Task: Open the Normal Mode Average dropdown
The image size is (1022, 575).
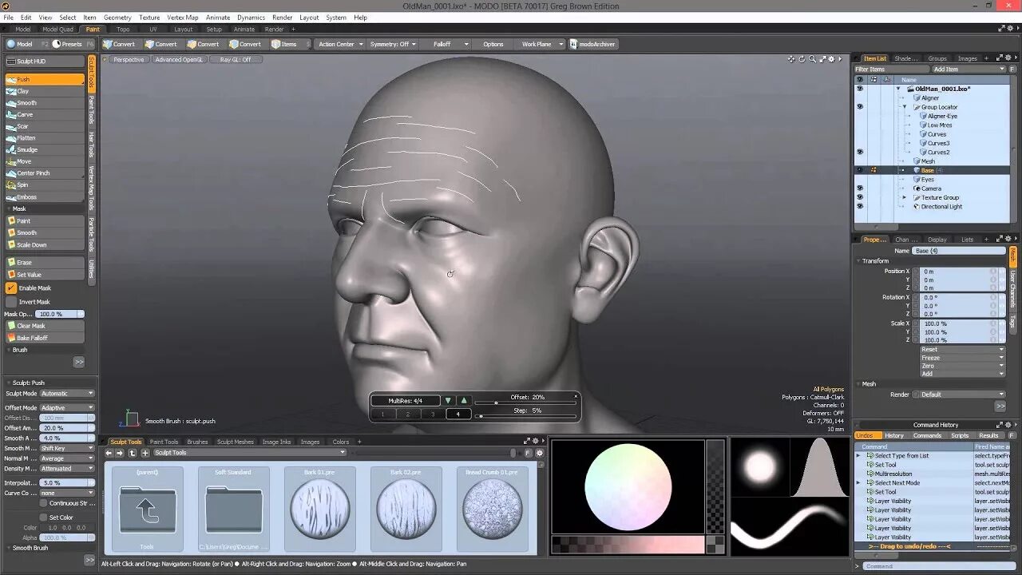Action: pos(68,458)
